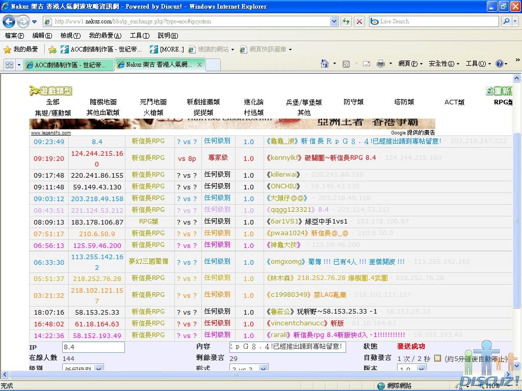Select ACT類 game type filter
The height and width of the screenshot is (391, 522).
pos(454,102)
